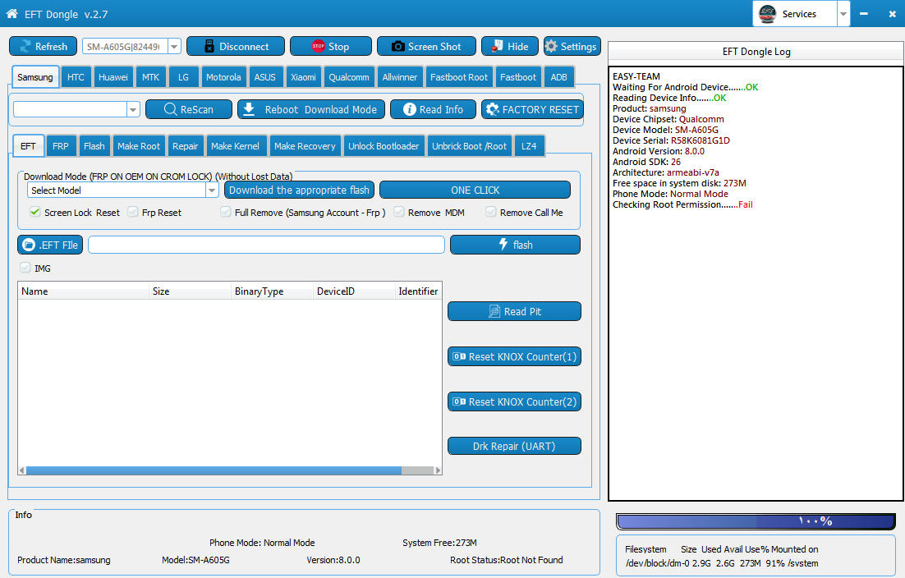This screenshot has width=905, height=578.
Task: Open the Qualcomm tab
Action: 348,76
